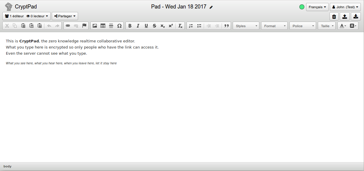The width and height of the screenshot is (364, 171).
Task: Expand the Police font dropdown
Action: coord(303,26)
